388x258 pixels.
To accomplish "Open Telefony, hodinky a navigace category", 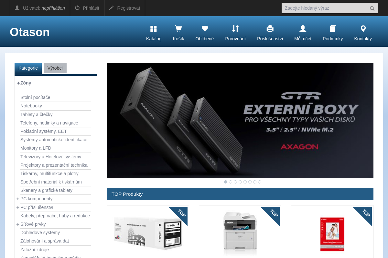I will tap(49, 123).
